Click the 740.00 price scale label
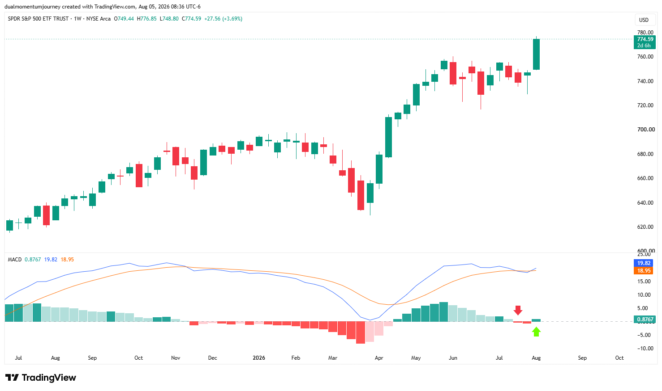This screenshot has width=662, height=391. 645,81
